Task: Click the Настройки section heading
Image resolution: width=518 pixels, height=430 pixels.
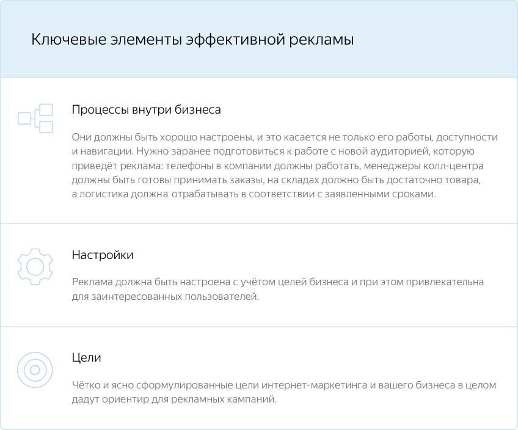Action: click(x=103, y=255)
